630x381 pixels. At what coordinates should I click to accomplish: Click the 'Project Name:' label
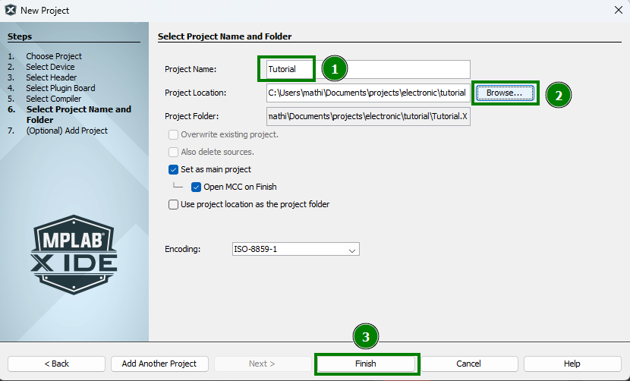tap(191, 69)
